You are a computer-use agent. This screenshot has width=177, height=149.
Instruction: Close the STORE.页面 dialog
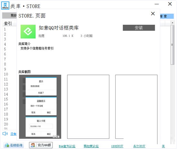pos(153,13)
